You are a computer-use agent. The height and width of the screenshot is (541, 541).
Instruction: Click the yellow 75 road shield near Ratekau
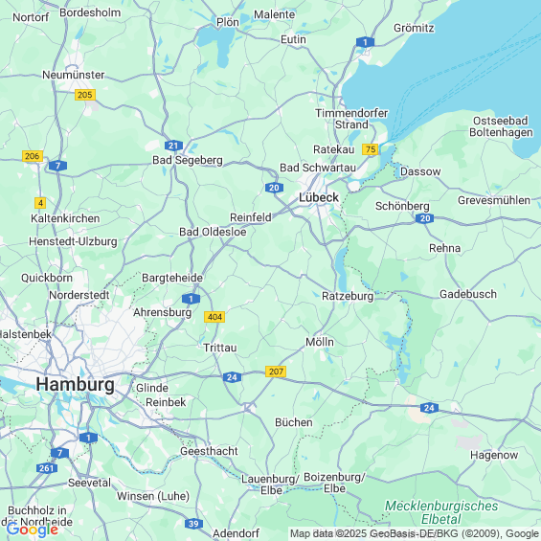(371, 149)
